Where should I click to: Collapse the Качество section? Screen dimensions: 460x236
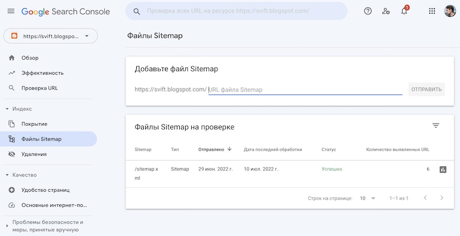(7, 175)
